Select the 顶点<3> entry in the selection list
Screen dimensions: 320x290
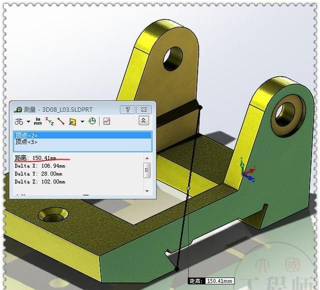(82, 142)
